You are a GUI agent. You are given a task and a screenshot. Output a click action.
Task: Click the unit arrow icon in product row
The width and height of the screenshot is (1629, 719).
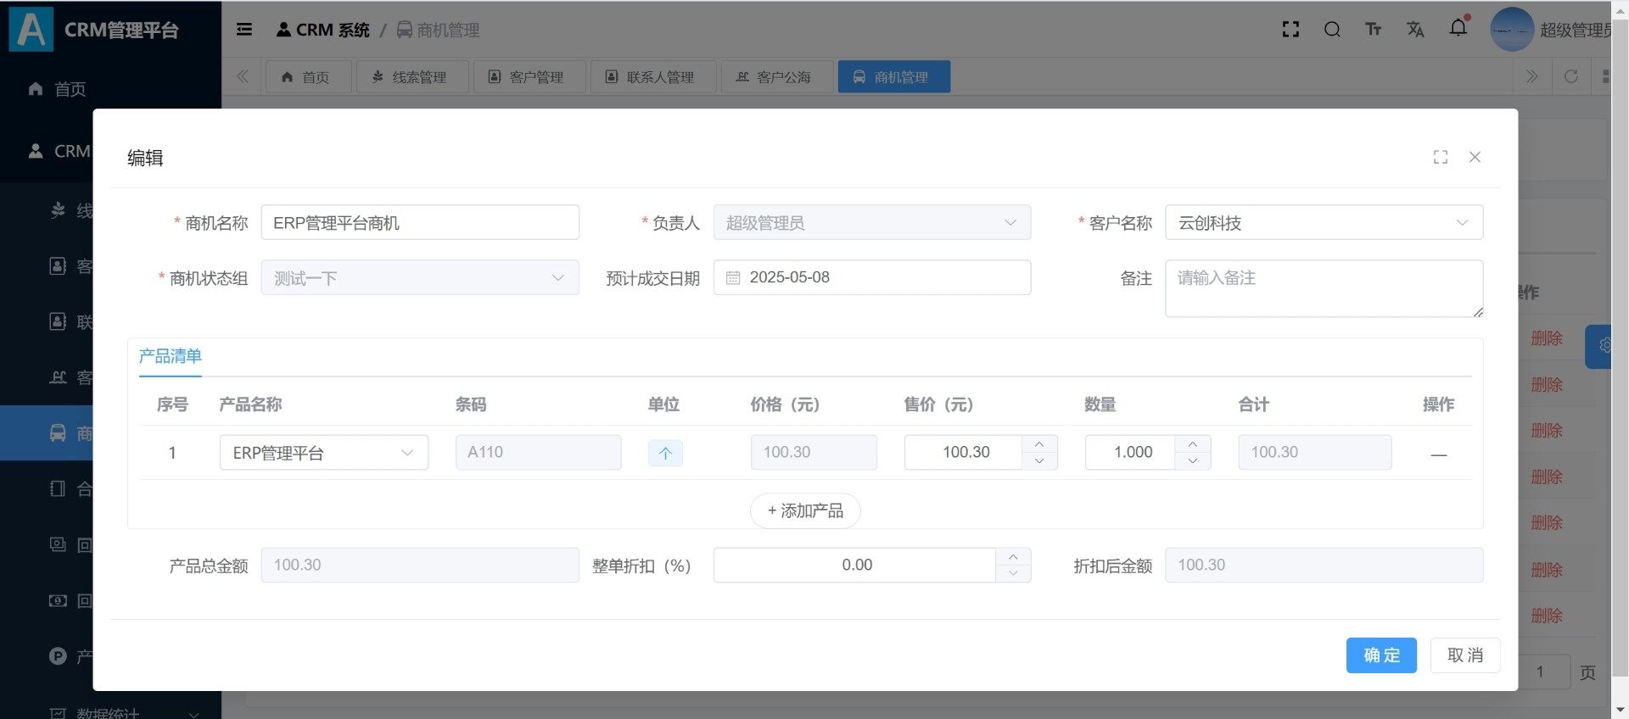(665, 453)
